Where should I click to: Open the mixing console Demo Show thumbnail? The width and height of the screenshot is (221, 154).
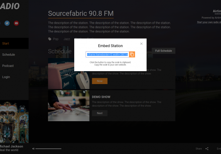click(x=69, y=106)
